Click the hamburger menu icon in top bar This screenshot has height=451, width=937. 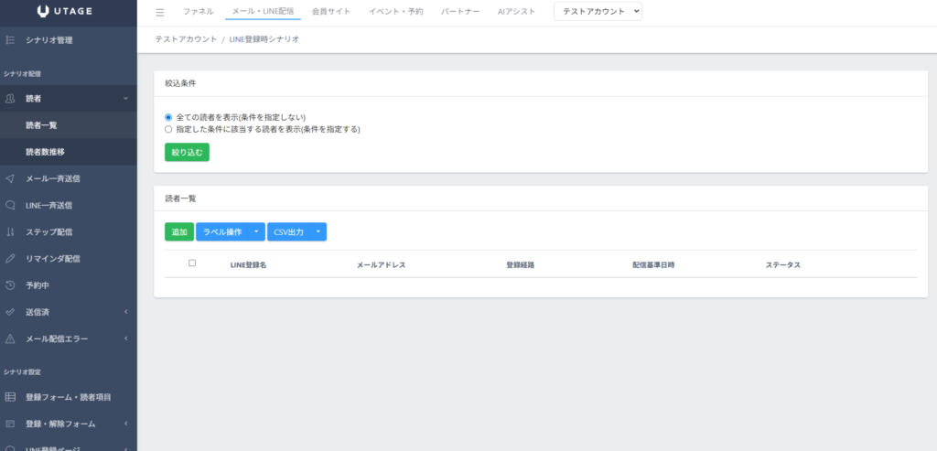coord(160,12)
